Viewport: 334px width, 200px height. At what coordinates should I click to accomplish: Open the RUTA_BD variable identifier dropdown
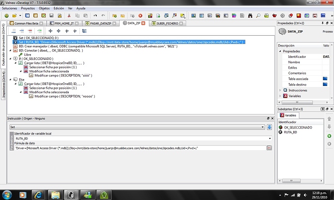[270, 138]
